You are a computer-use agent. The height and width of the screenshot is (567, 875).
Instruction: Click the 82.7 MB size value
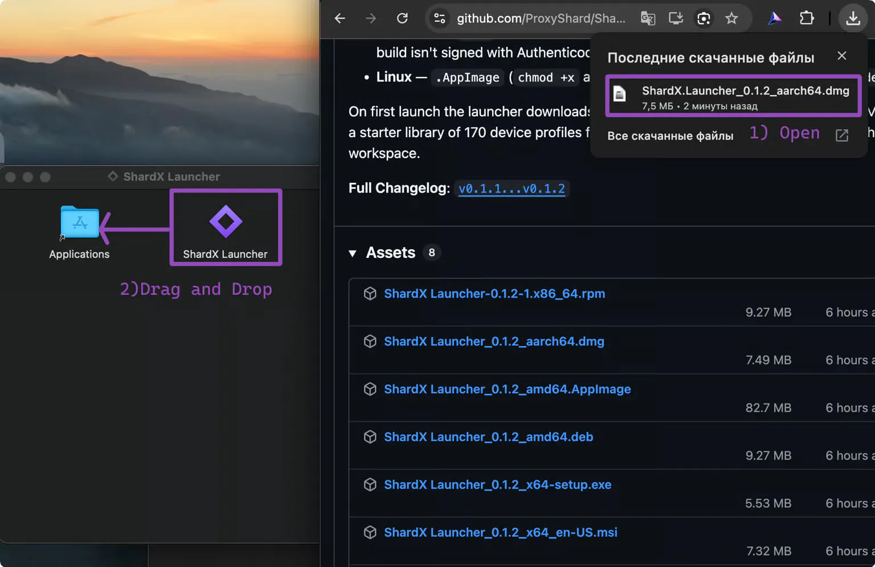point(768,408)
